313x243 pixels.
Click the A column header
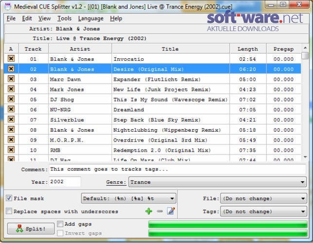pyautogui.click(x=11, y=49)
